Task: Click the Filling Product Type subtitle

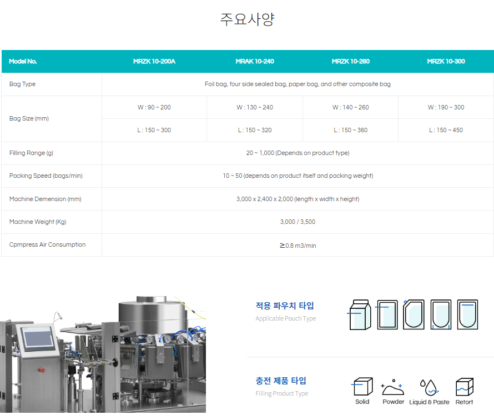Action: click(x=281, y=393)
